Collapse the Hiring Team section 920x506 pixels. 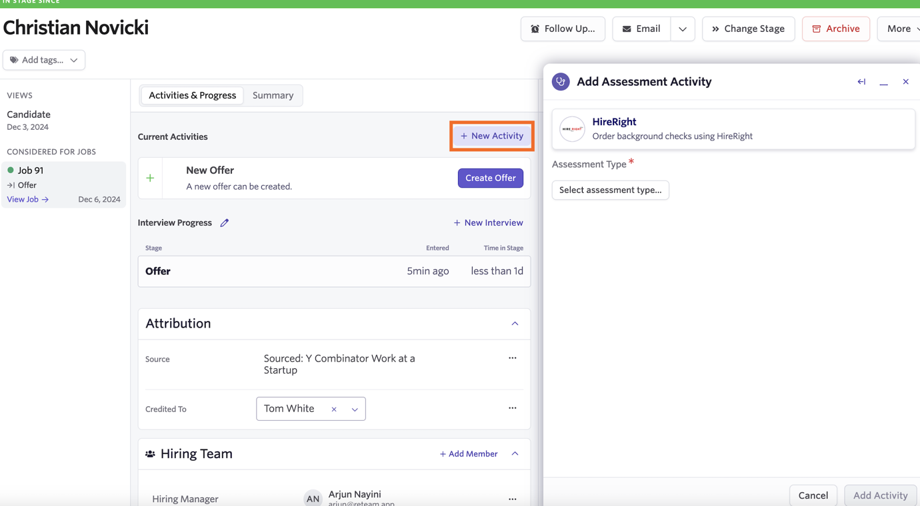515,454
